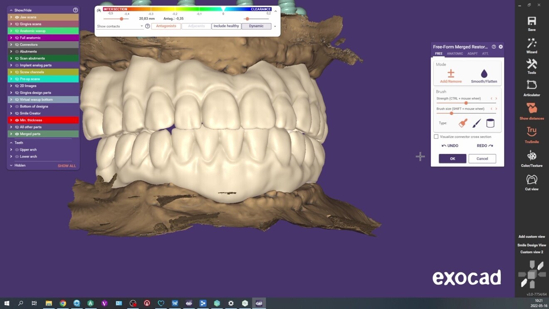The image size is (549, 309).
Task: Open the Show contacts dropdown
Action: coord(141,26)
